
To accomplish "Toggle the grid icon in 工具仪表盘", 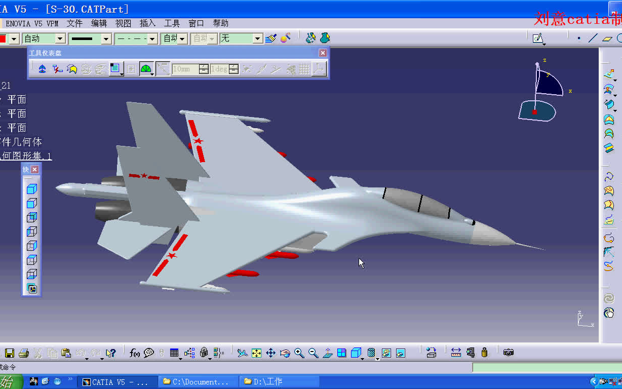I will (304, 69).
